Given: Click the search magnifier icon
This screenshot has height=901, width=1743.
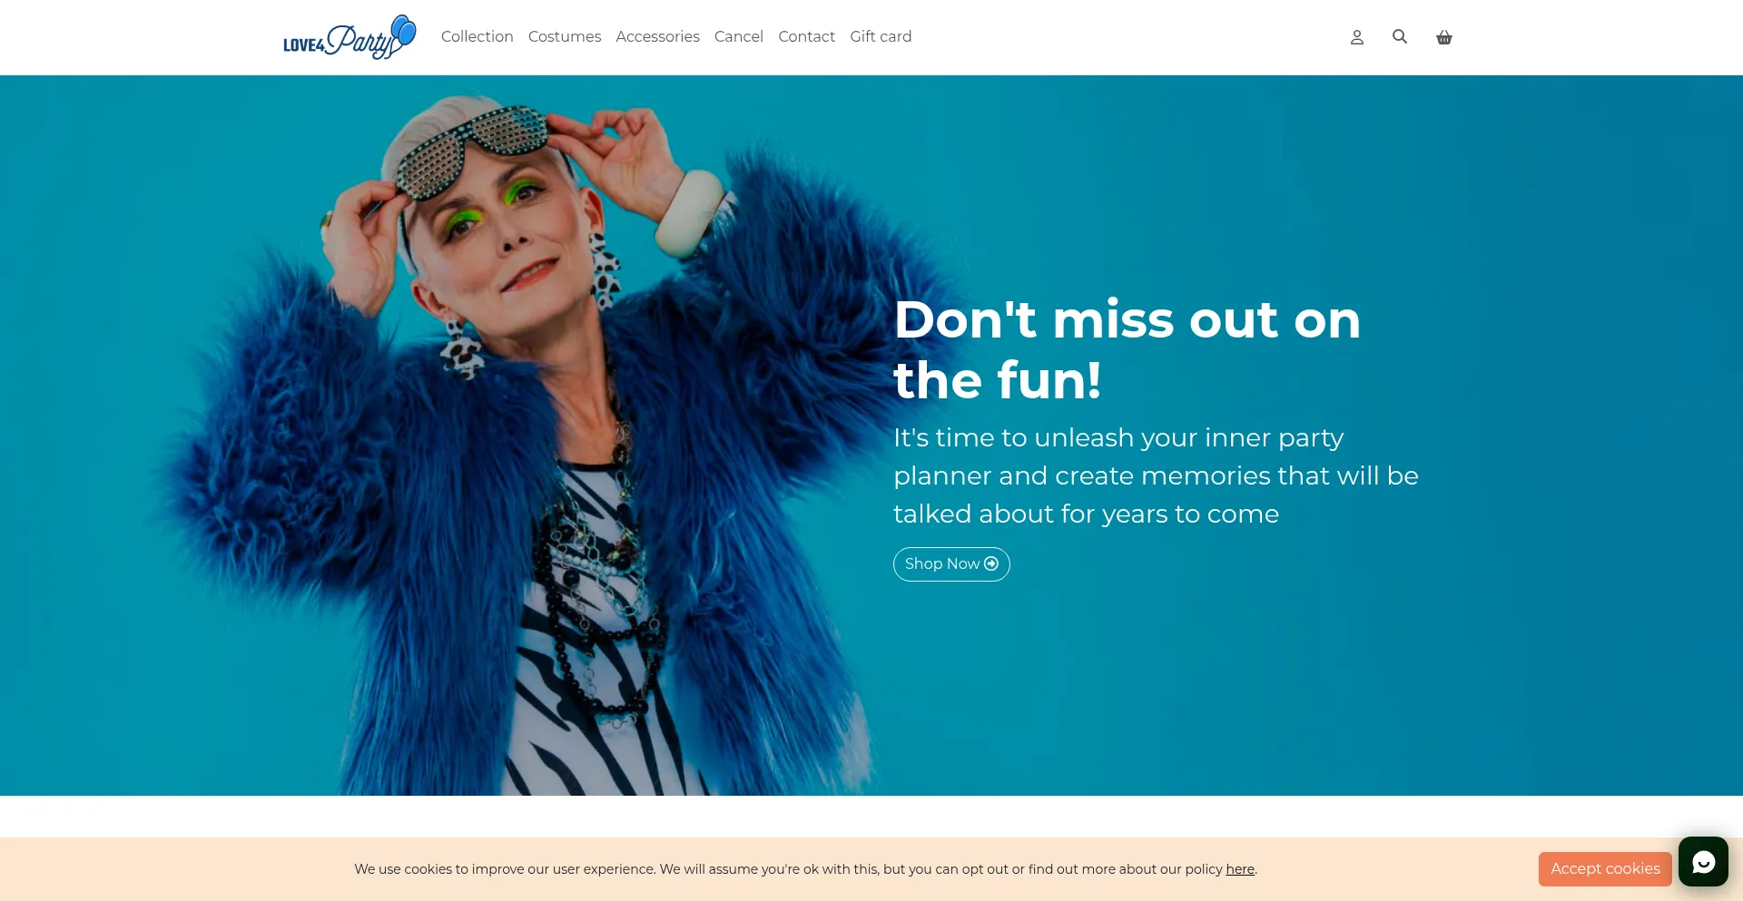Looking at the screenshot, I should [x=1400, y=36].
